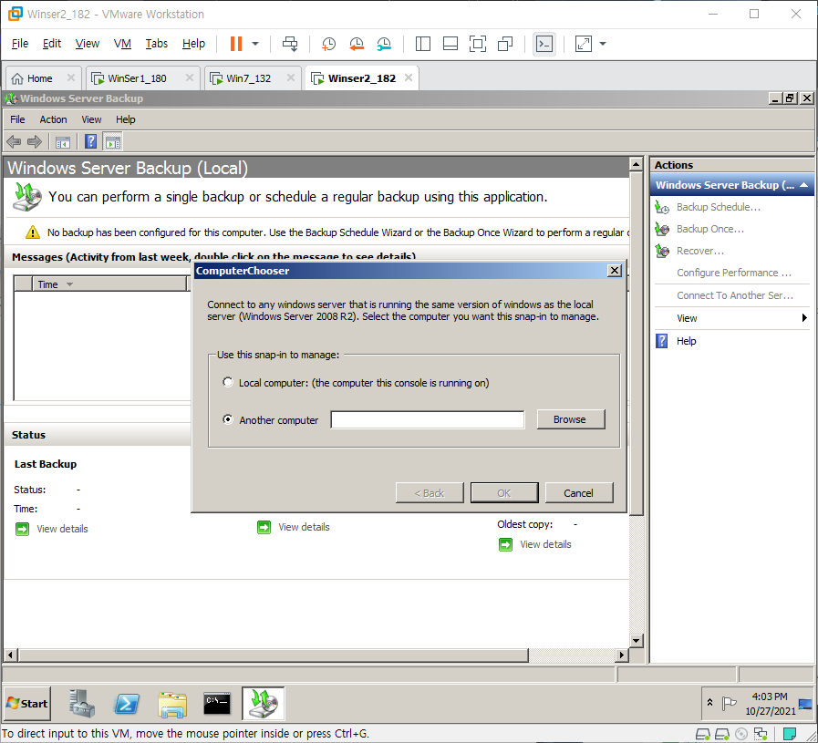The height and width of the screenshot is (743, 818).
Task: Enter full screen mode icon
Action: pyautogui.click(x=477, y=44)
